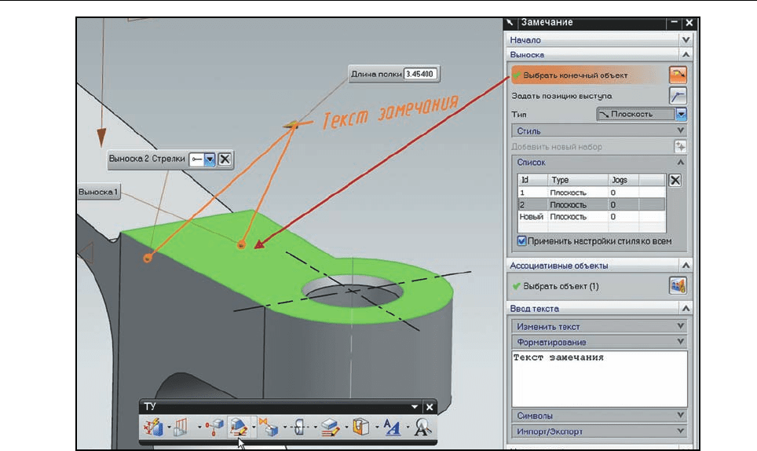Open the ТУ toolbar options triangle
Screen dimensions: 757x451
point(414,407)
